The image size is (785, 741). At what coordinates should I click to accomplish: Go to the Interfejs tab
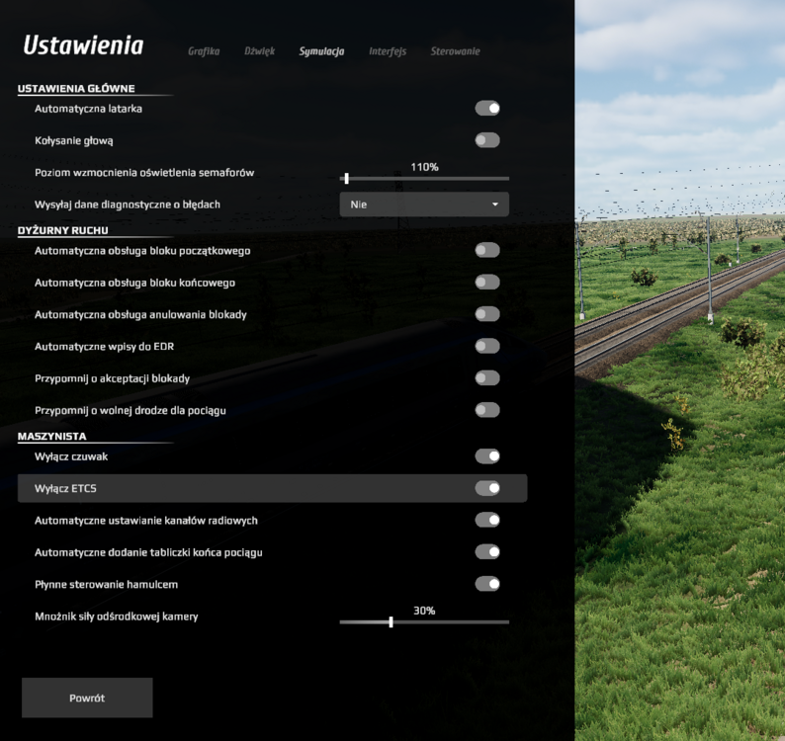coord(388,51)
